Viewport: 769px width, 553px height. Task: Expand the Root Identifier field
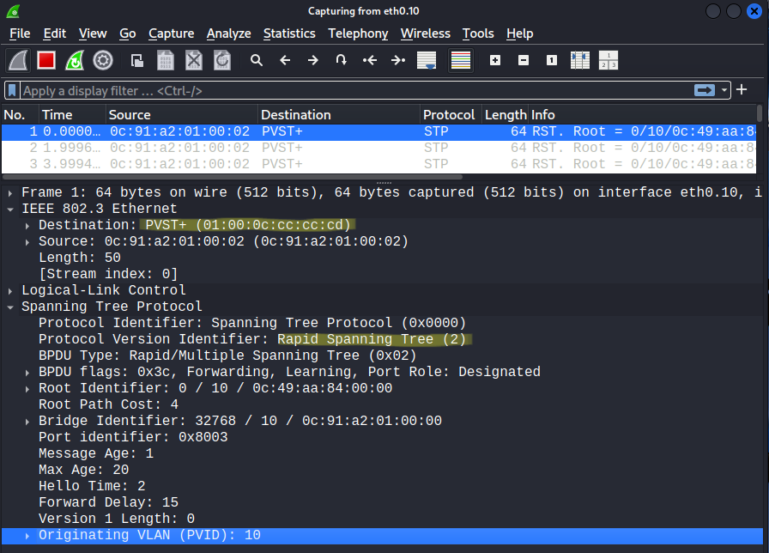[28, 388]
